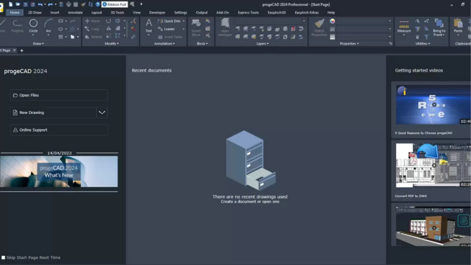
Task: Open the Insert Block tool
Action: pyautogui.click(x=196, y=28)
